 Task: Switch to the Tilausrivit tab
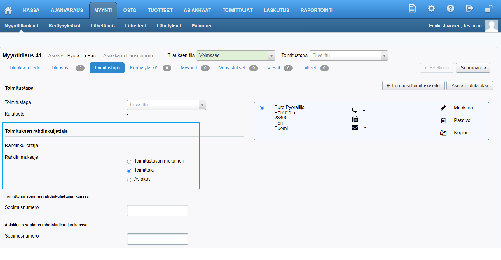(x=61, y=68)
